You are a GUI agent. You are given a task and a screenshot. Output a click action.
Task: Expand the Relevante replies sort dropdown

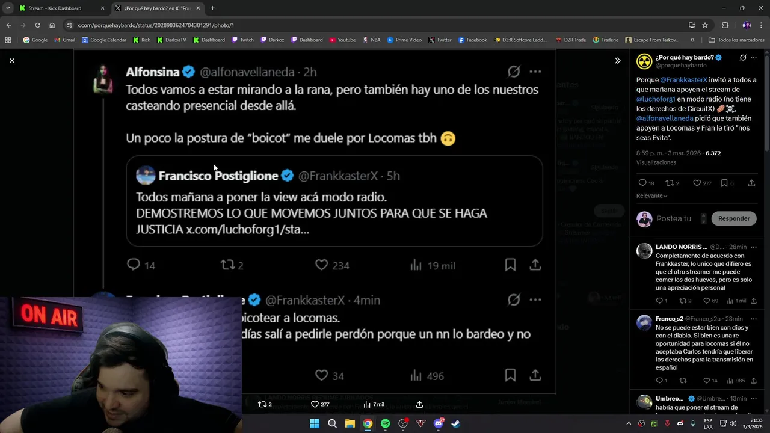[652, 196]
